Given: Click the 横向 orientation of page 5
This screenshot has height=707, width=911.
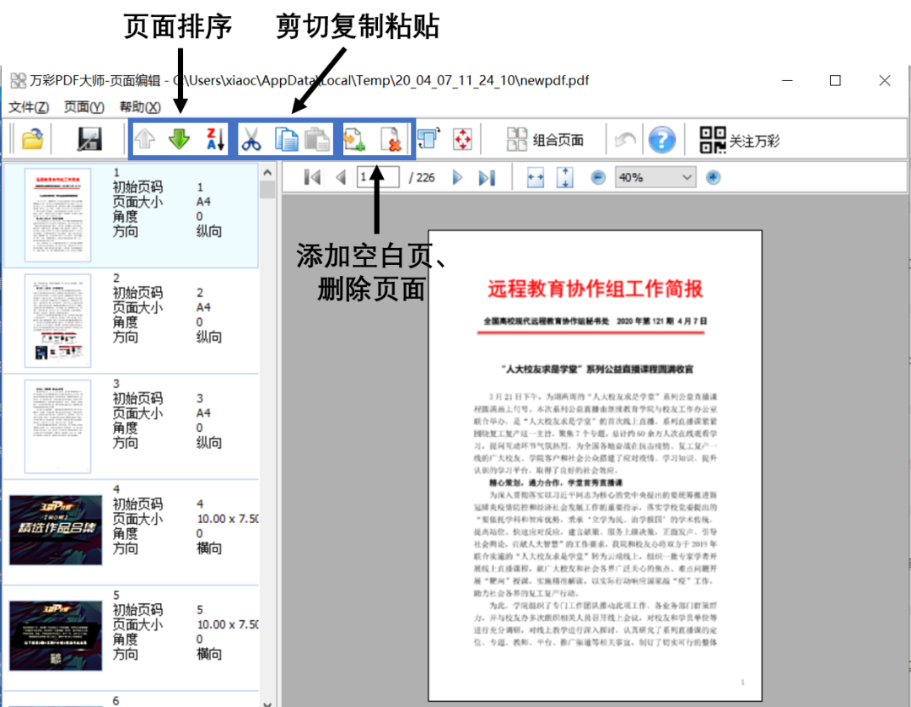Looking at the screenshot, I should pyautogui.click(x=209, y=654).
